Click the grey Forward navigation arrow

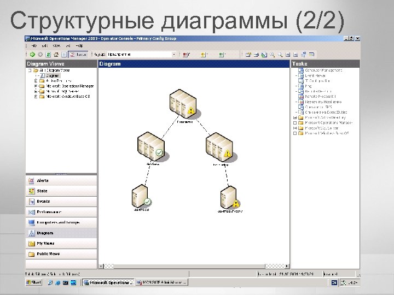click(40, 55)
